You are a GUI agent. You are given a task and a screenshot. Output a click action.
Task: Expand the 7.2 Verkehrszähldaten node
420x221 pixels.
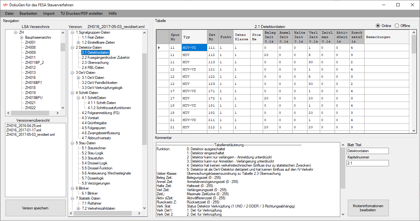78,208
